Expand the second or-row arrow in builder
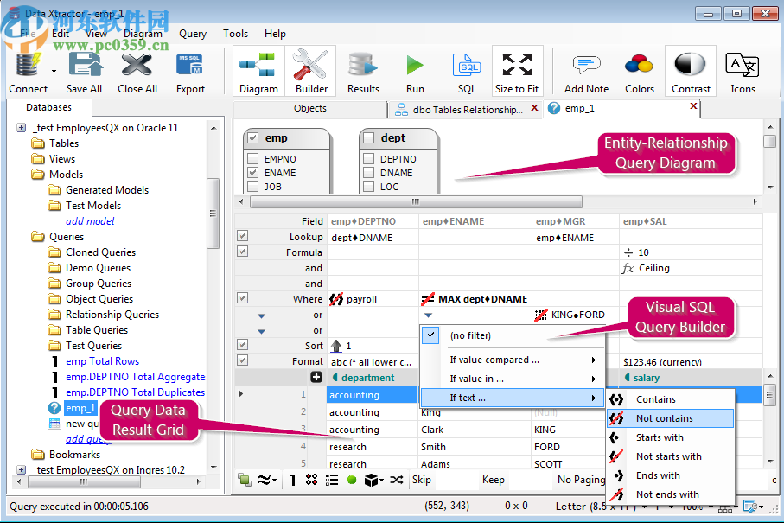Screen dimensions: 784x529 tap(261, 331)
